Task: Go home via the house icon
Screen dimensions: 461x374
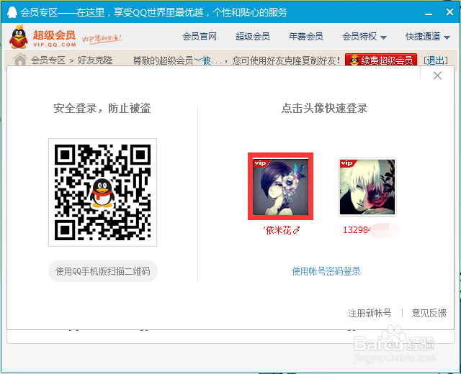Action: click(x=20, y=60)
